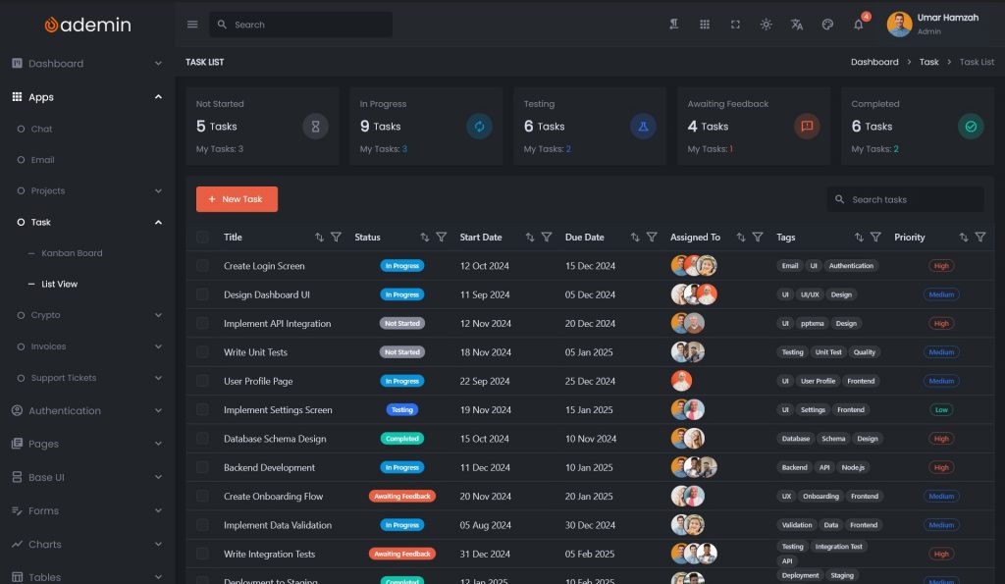Viewport: 1005px width, 584px height.
Task: Enter fullscreen mode via header icon
Action: pos(735,25)
